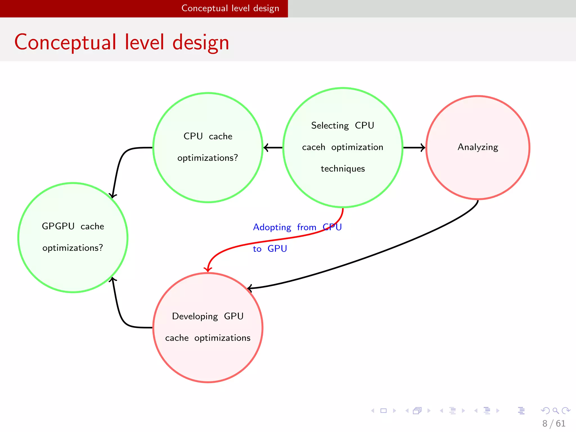Screen dimensions: 576x432
Task: Click the Developing GPU cache optimizations node
Action: click(208, 327)
